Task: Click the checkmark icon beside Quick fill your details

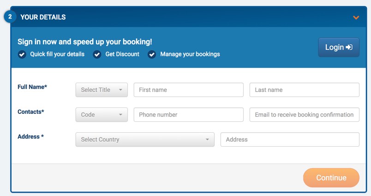Action: coord(22,54)
